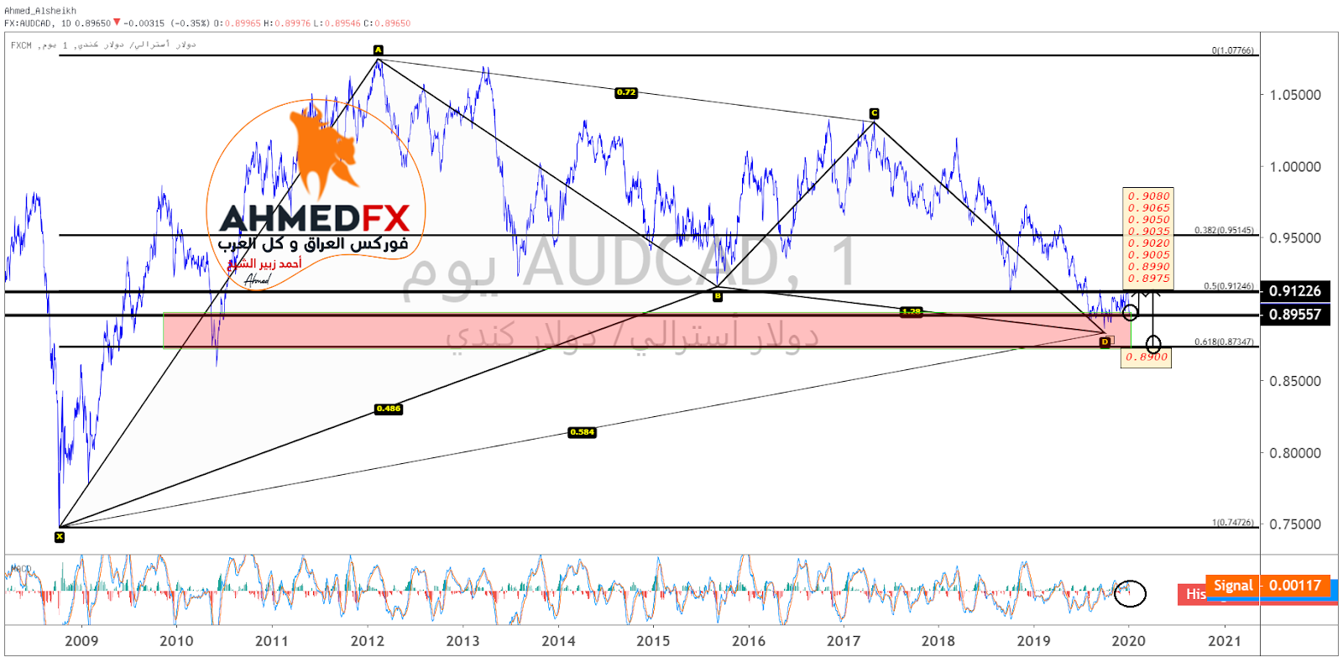The width and height of the screenshot is (1343, 657).
Task: Click 2016 on the time axis
Action: coord(749,641)
